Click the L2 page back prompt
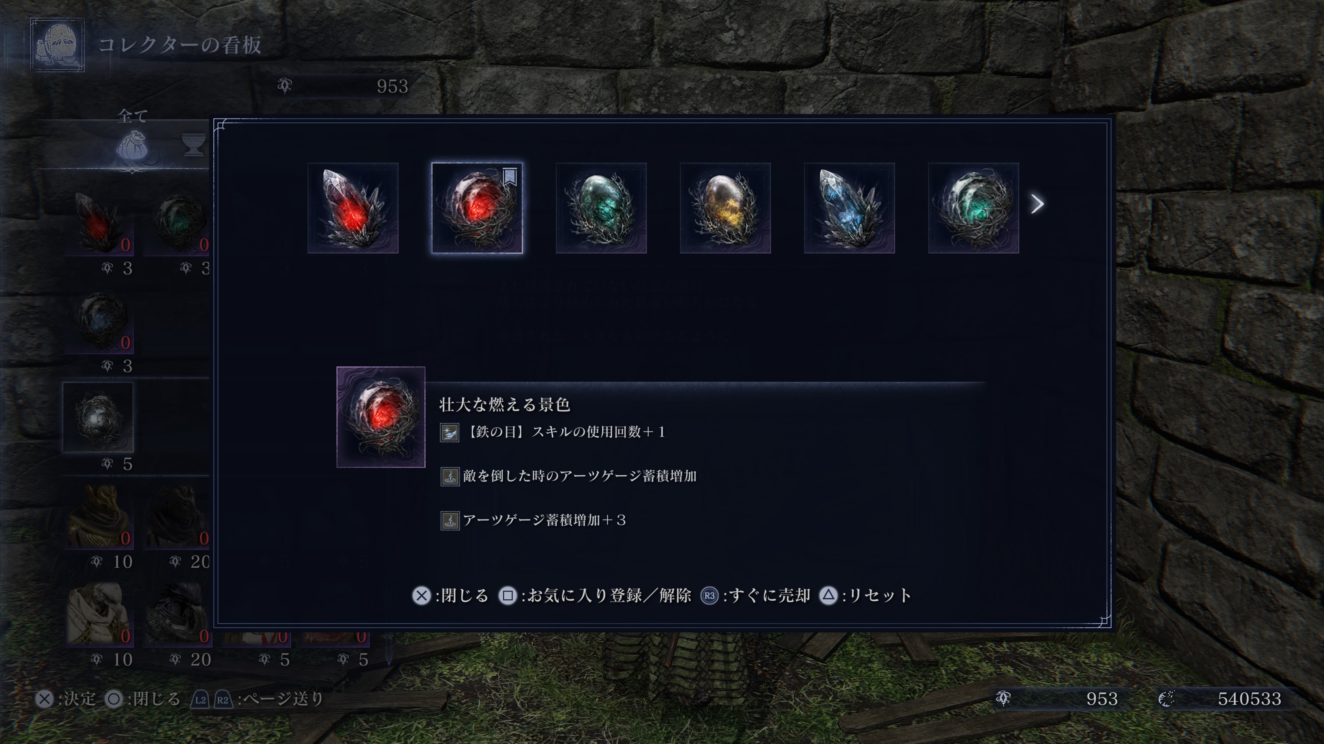1324x744 pixels. pyautogui.click(x=200, y=699)
